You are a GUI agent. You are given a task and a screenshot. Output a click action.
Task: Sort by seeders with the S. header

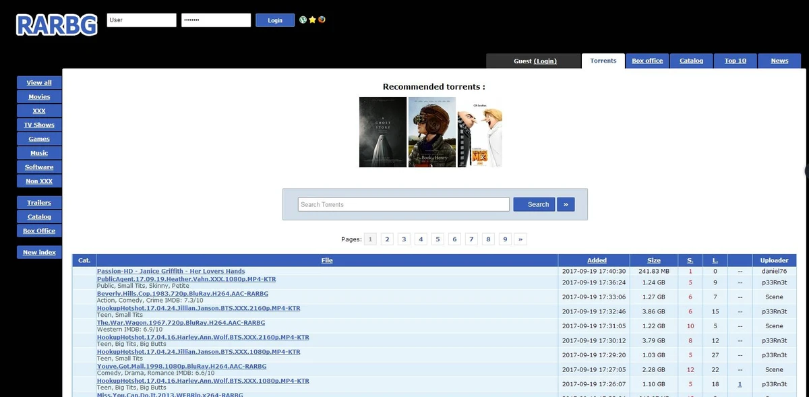[x=690, y=260]
